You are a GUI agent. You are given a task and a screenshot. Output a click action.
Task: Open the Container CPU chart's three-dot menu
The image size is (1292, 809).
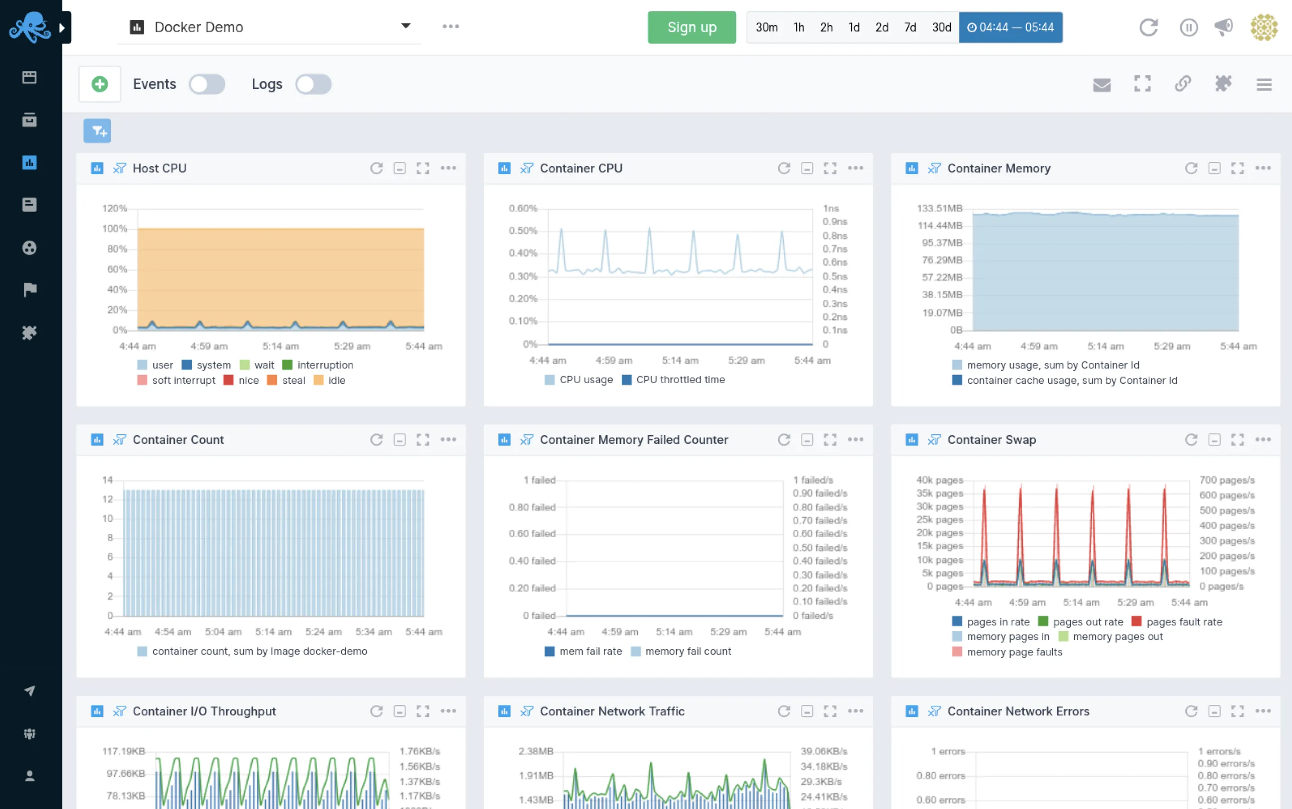click(855, 168)
